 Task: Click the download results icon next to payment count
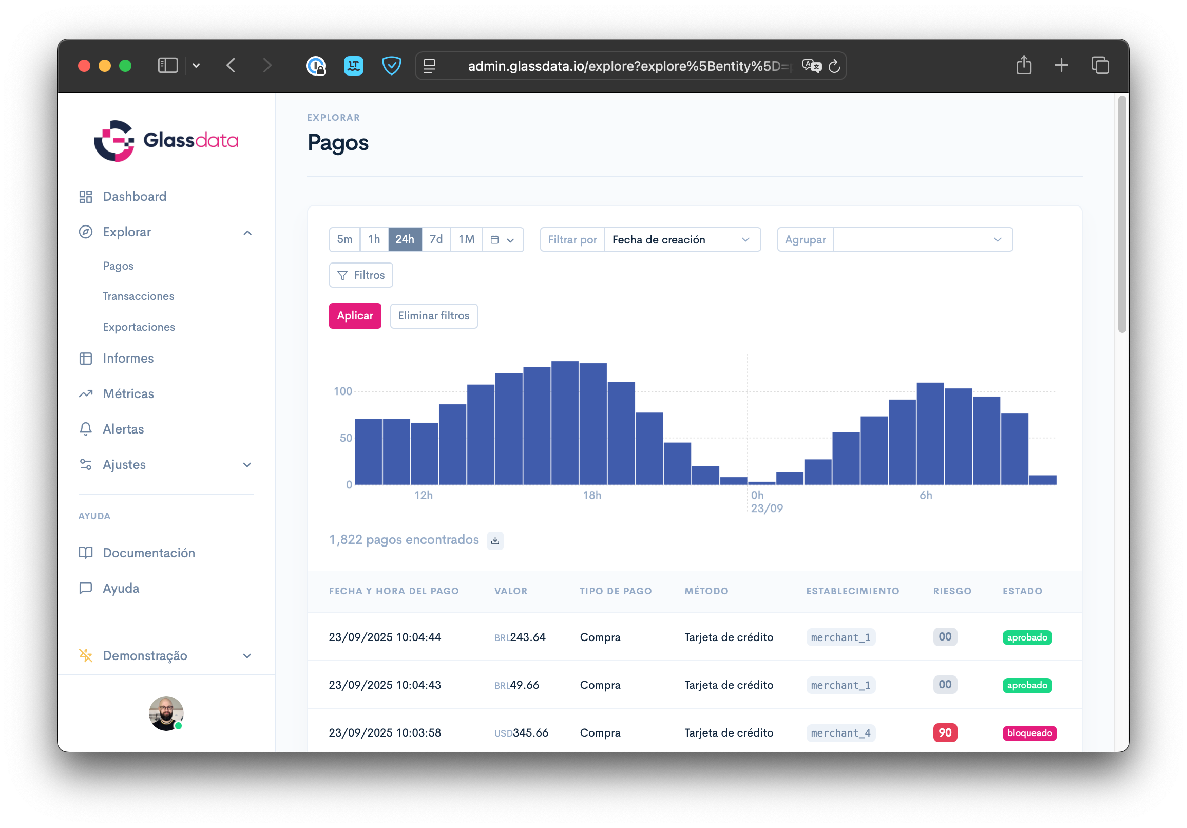click(495, 540)
